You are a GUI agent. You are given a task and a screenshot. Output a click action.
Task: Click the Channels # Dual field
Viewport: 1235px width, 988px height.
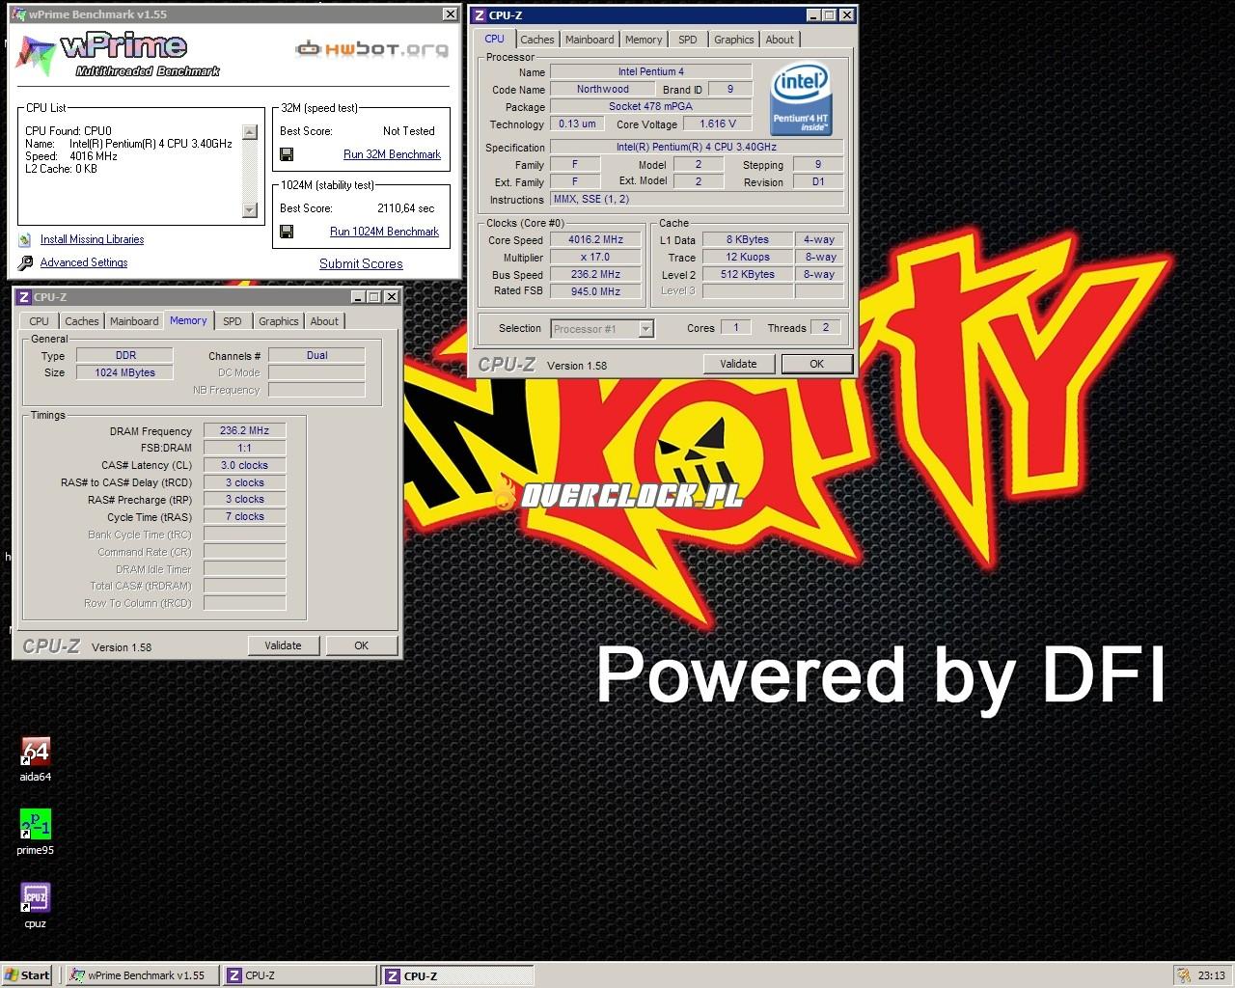coord(316,355)
